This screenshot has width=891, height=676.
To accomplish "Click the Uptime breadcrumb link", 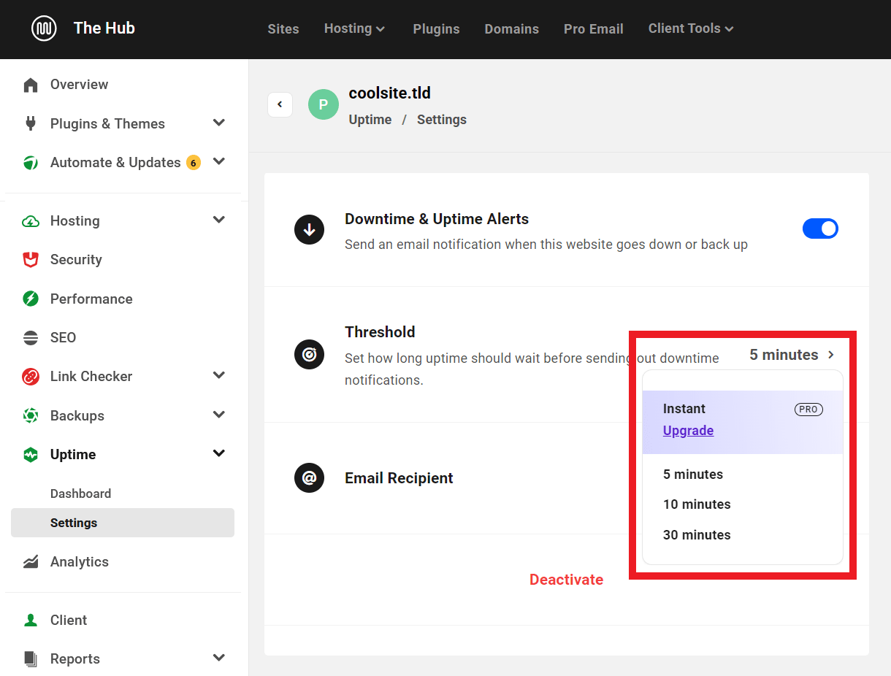I will pyautogui.click(x=370, y=120).
